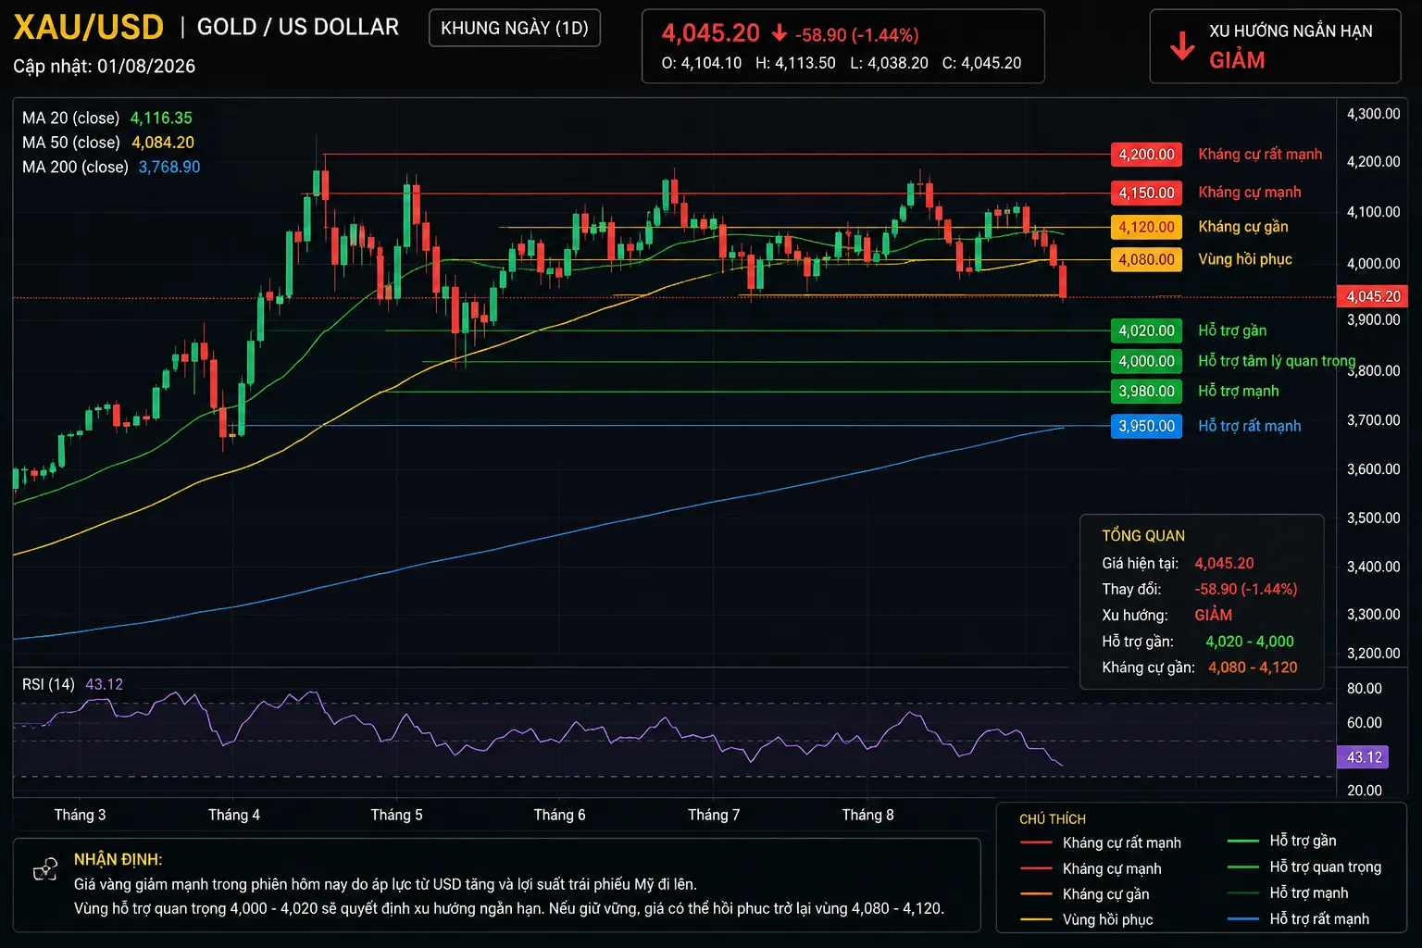Click the RSI (14) indicator label
1422x948 pixels.
(48, 684)
